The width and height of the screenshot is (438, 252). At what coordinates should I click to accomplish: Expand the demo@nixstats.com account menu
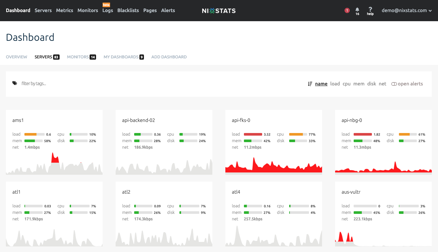click(x=406, y=10)
